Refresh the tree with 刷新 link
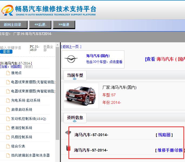This screenshot has width=185, height=162. 28,67
